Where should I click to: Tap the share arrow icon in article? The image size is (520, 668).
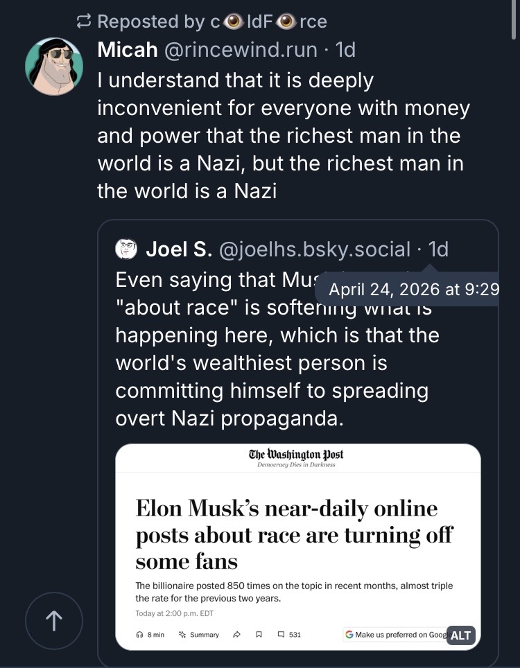236,634
